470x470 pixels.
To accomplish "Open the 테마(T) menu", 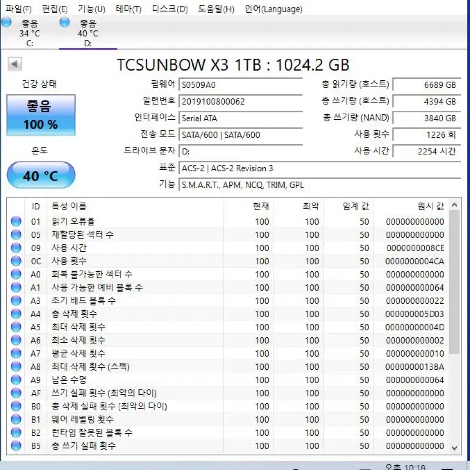I will pos(128,9).
